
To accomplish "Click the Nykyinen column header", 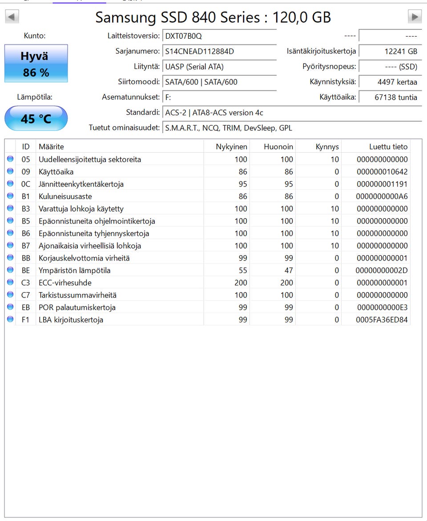I will point(226,147).
